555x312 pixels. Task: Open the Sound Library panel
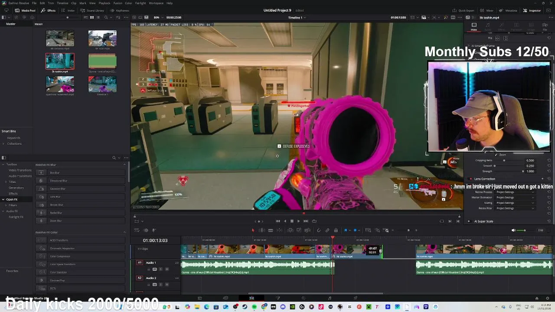(x=93, y=10)
